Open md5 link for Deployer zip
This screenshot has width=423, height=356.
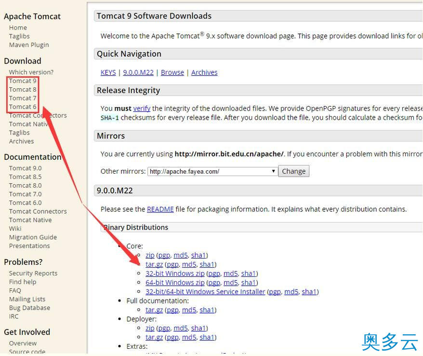click(x=181, y=328)
